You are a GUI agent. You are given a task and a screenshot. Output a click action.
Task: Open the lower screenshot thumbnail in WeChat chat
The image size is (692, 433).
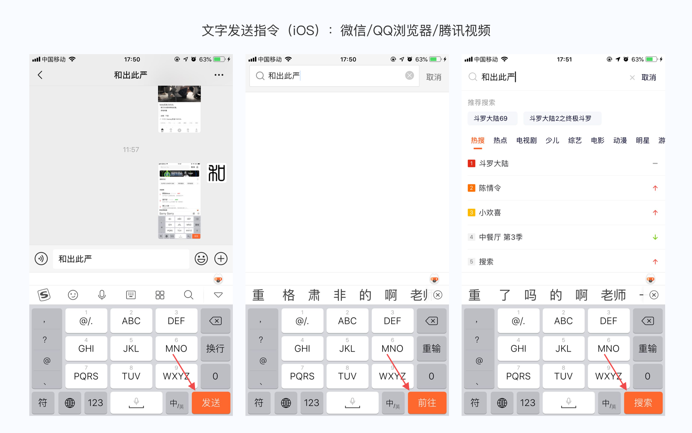tap(179, 201)
